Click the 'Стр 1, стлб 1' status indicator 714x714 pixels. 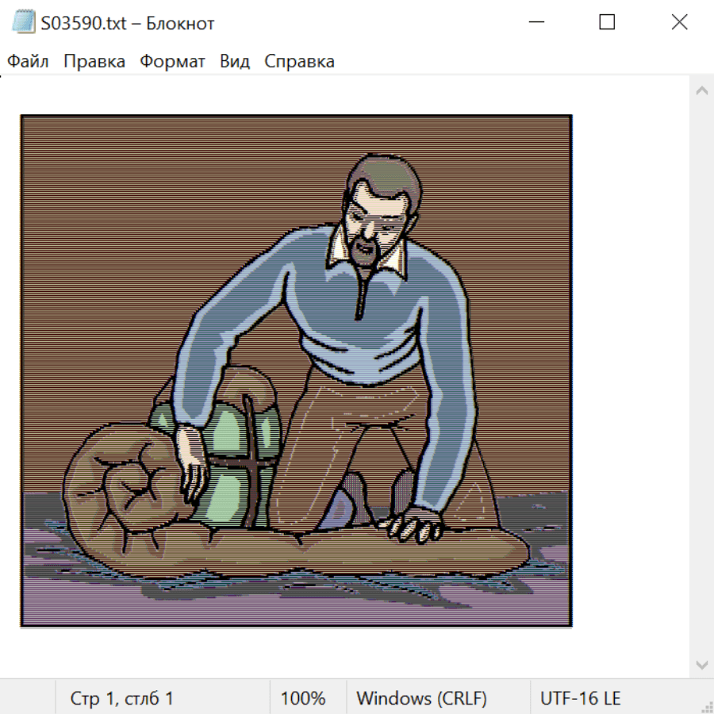pyautogui.click(x=122, y=699)
